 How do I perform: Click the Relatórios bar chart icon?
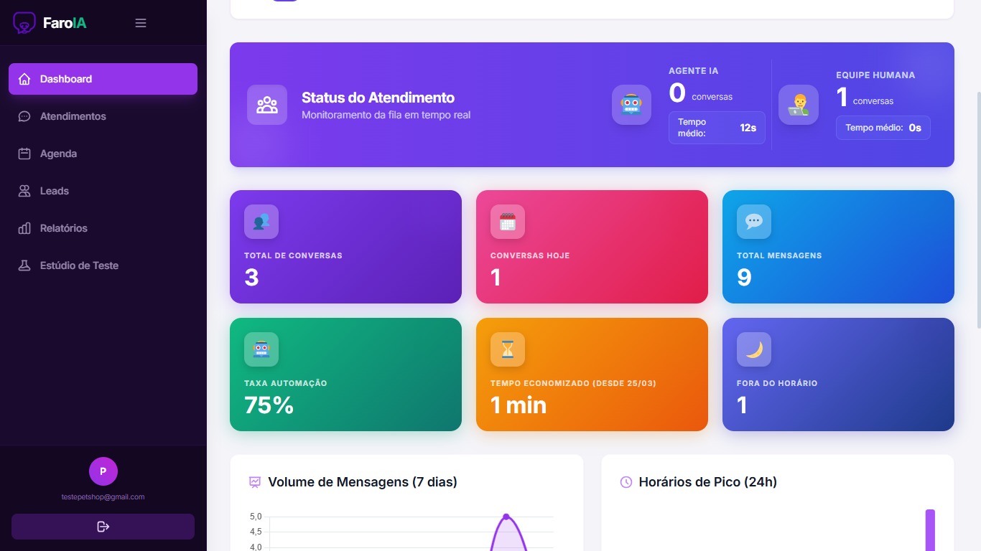(x=24, y=228)
